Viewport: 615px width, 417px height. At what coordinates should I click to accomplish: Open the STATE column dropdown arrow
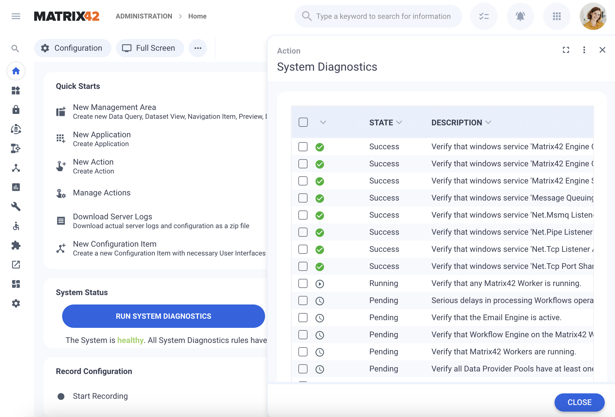point(399,122)
